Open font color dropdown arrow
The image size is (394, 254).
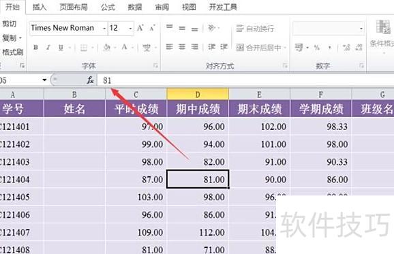coord(132,48)
